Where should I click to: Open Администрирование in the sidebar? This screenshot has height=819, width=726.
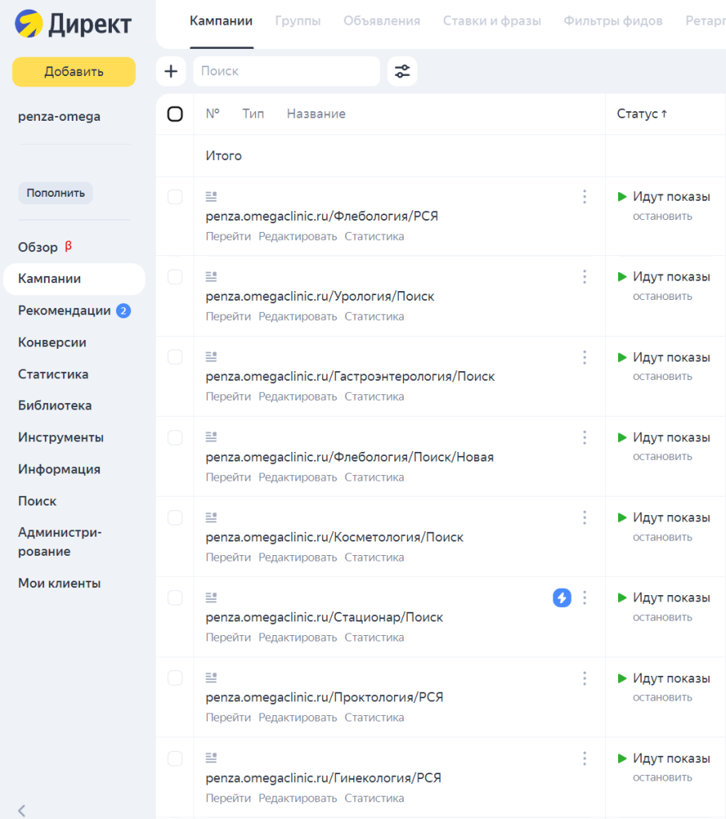[59, 541]
